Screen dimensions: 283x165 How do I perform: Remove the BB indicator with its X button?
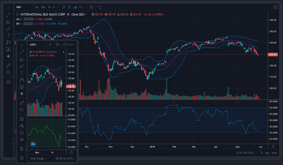point(31,24)
